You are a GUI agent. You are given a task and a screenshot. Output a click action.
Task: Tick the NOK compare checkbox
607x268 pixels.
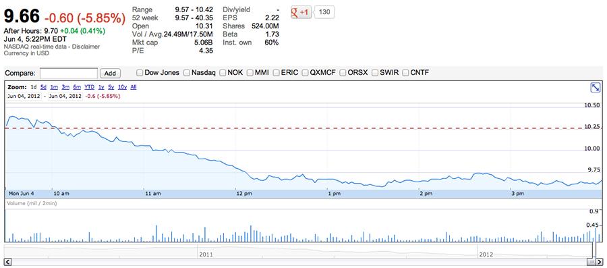click(223, 72)
